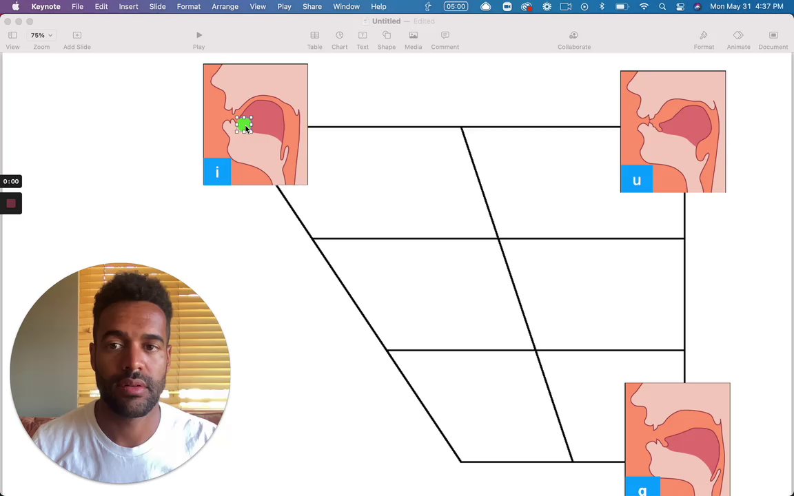794x496 pixels.
Task: Open the Keynote application menu
Action: click(x=45, y=7)
